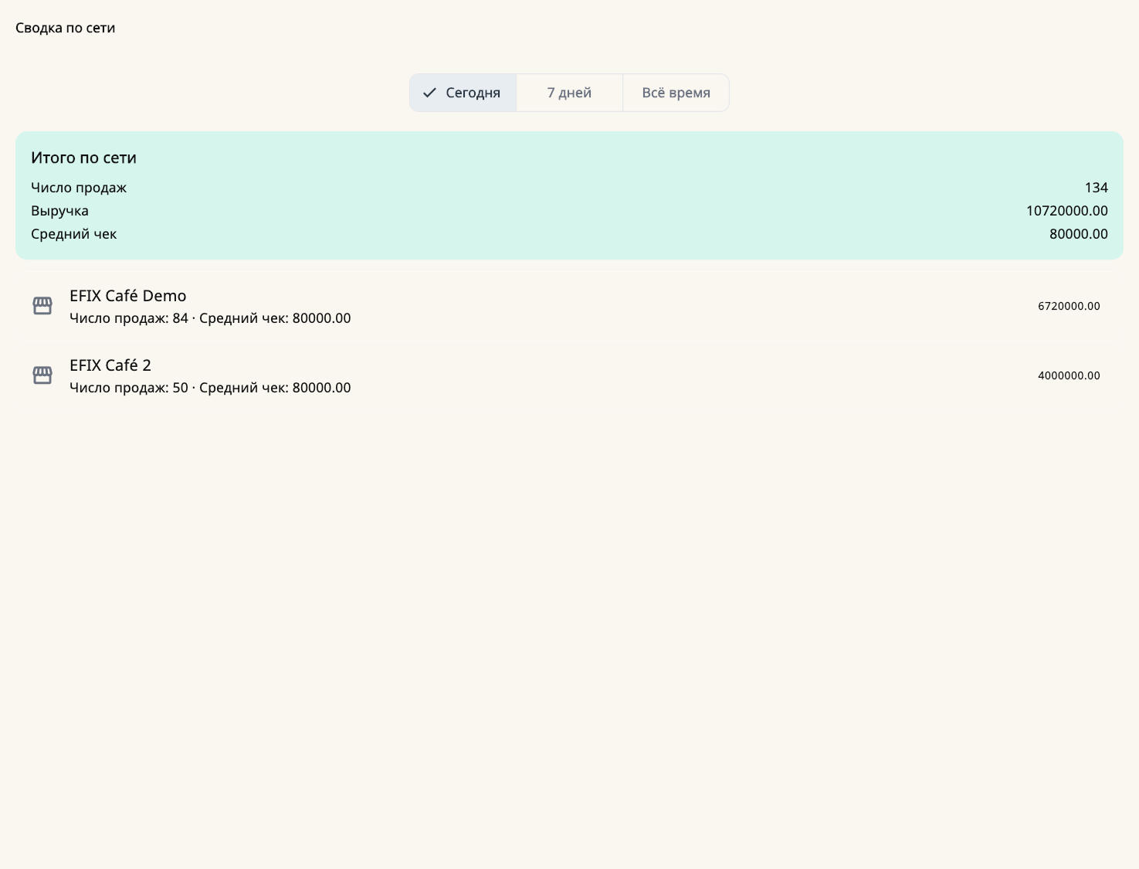Click the store icon beside EFIX Café Demo

pyautogui.click(x=42, y=306)
